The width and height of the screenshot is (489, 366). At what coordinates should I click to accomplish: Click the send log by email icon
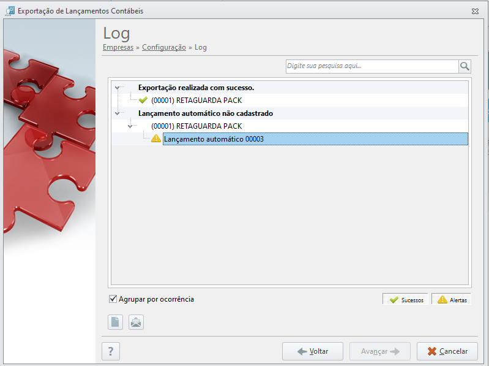pos(136,322)
